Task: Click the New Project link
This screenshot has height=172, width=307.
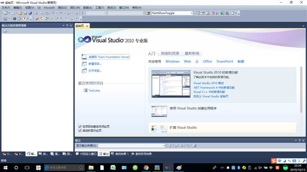Action: coord(95,64)
